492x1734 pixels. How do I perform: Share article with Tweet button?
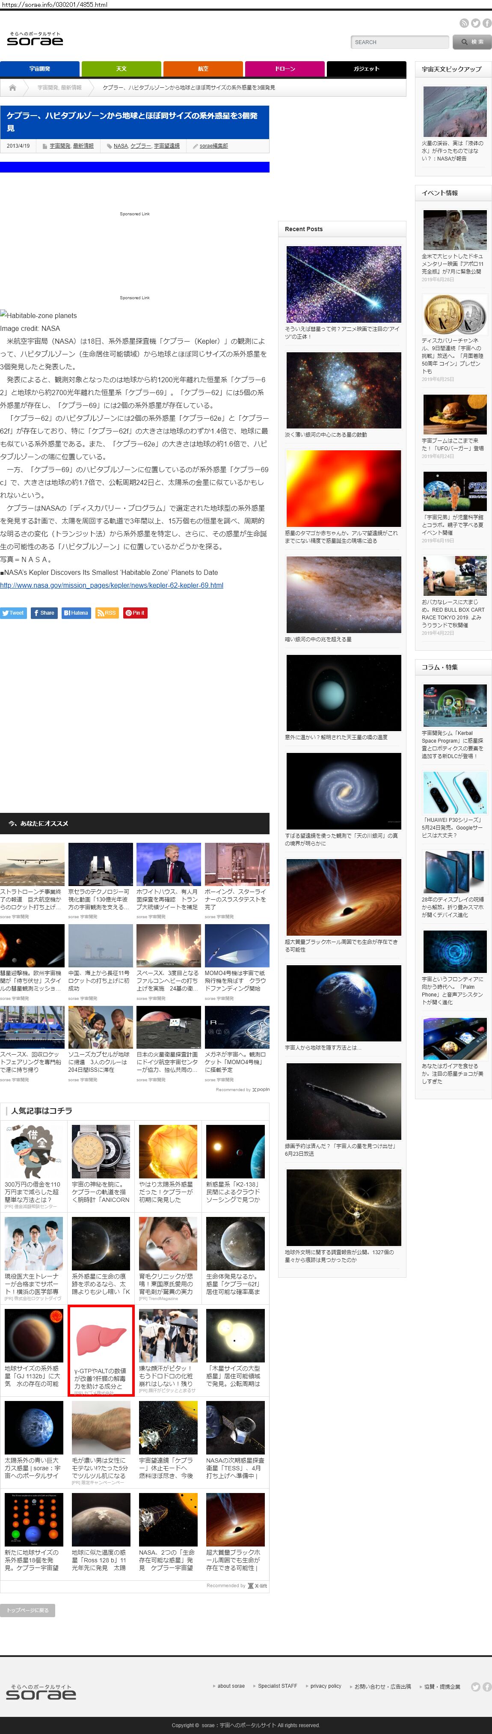click(13, 613)
